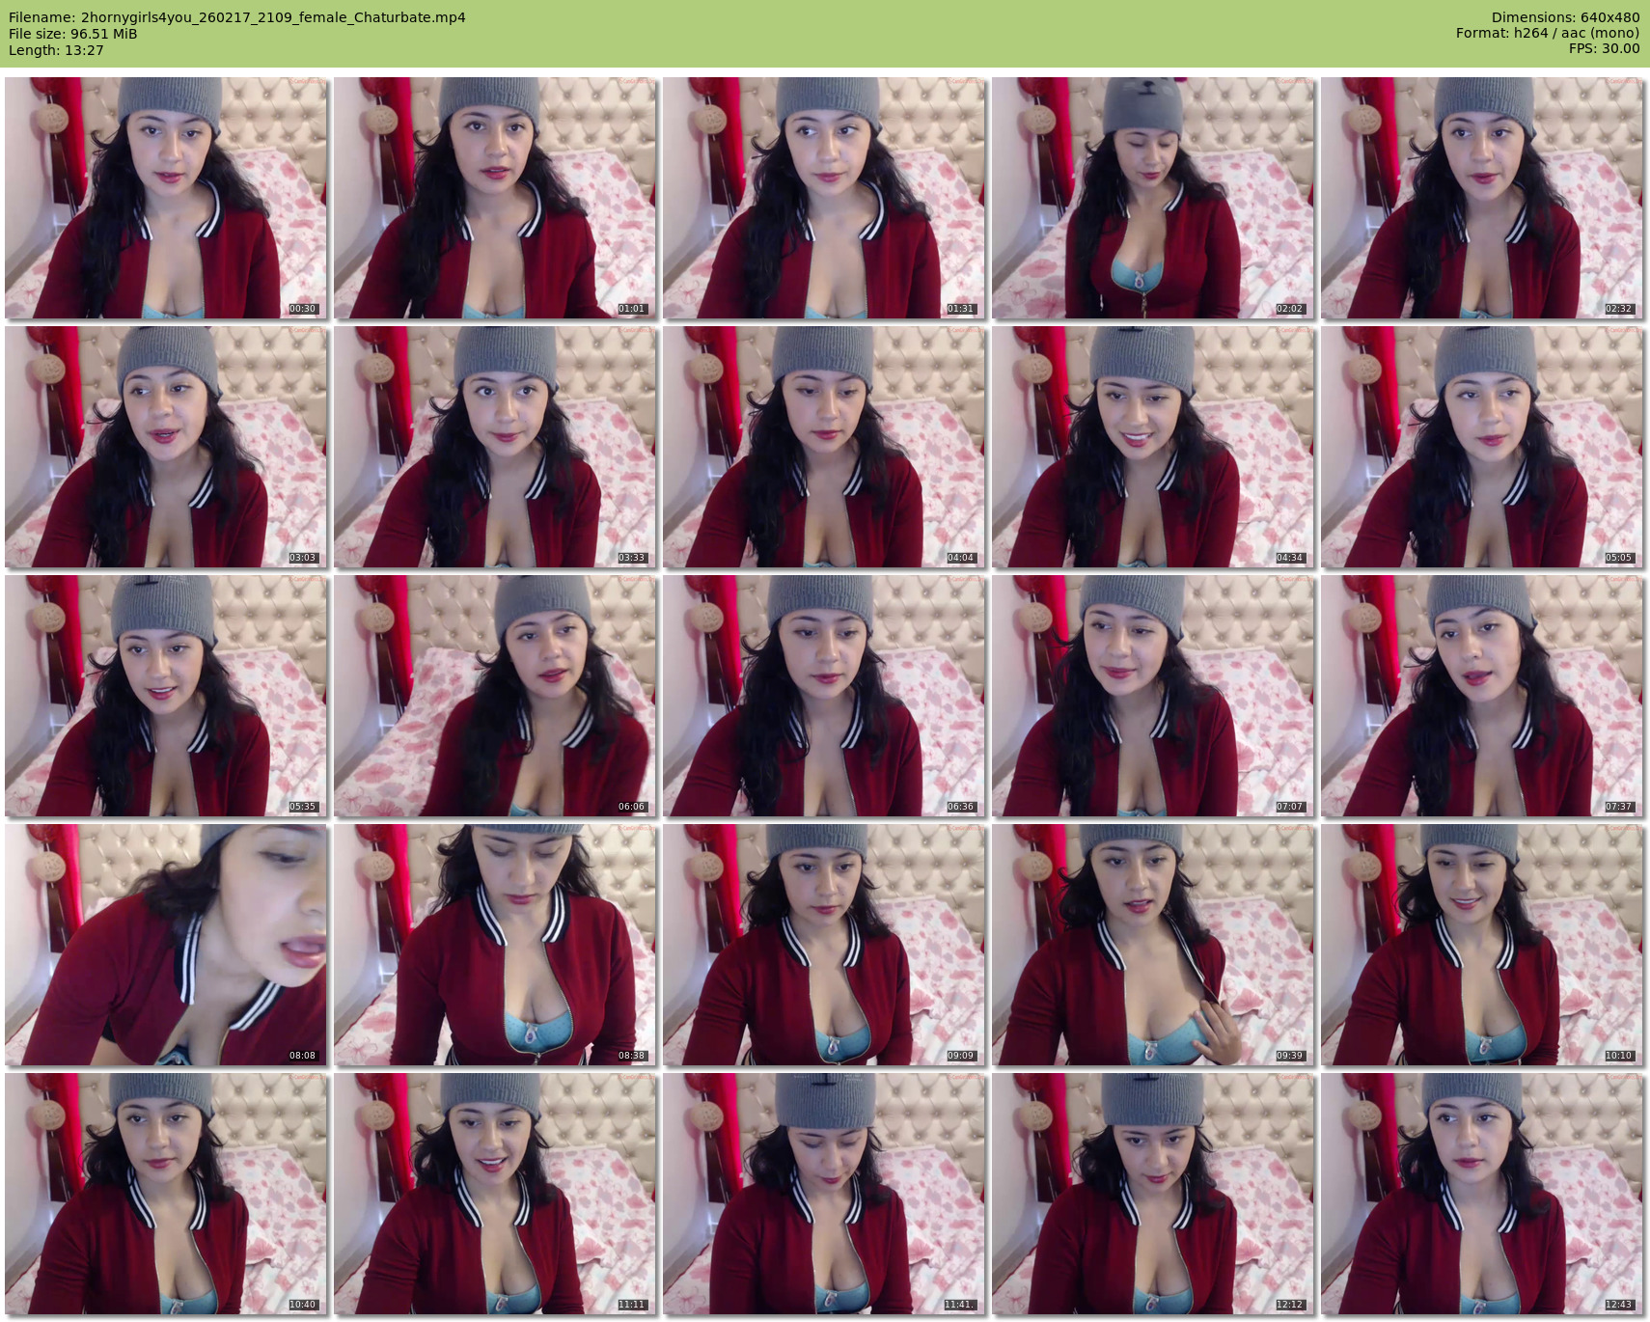
Task: Select the 02:32 thumbnail
Action: pyautogui.click(x=1482, y=198)
